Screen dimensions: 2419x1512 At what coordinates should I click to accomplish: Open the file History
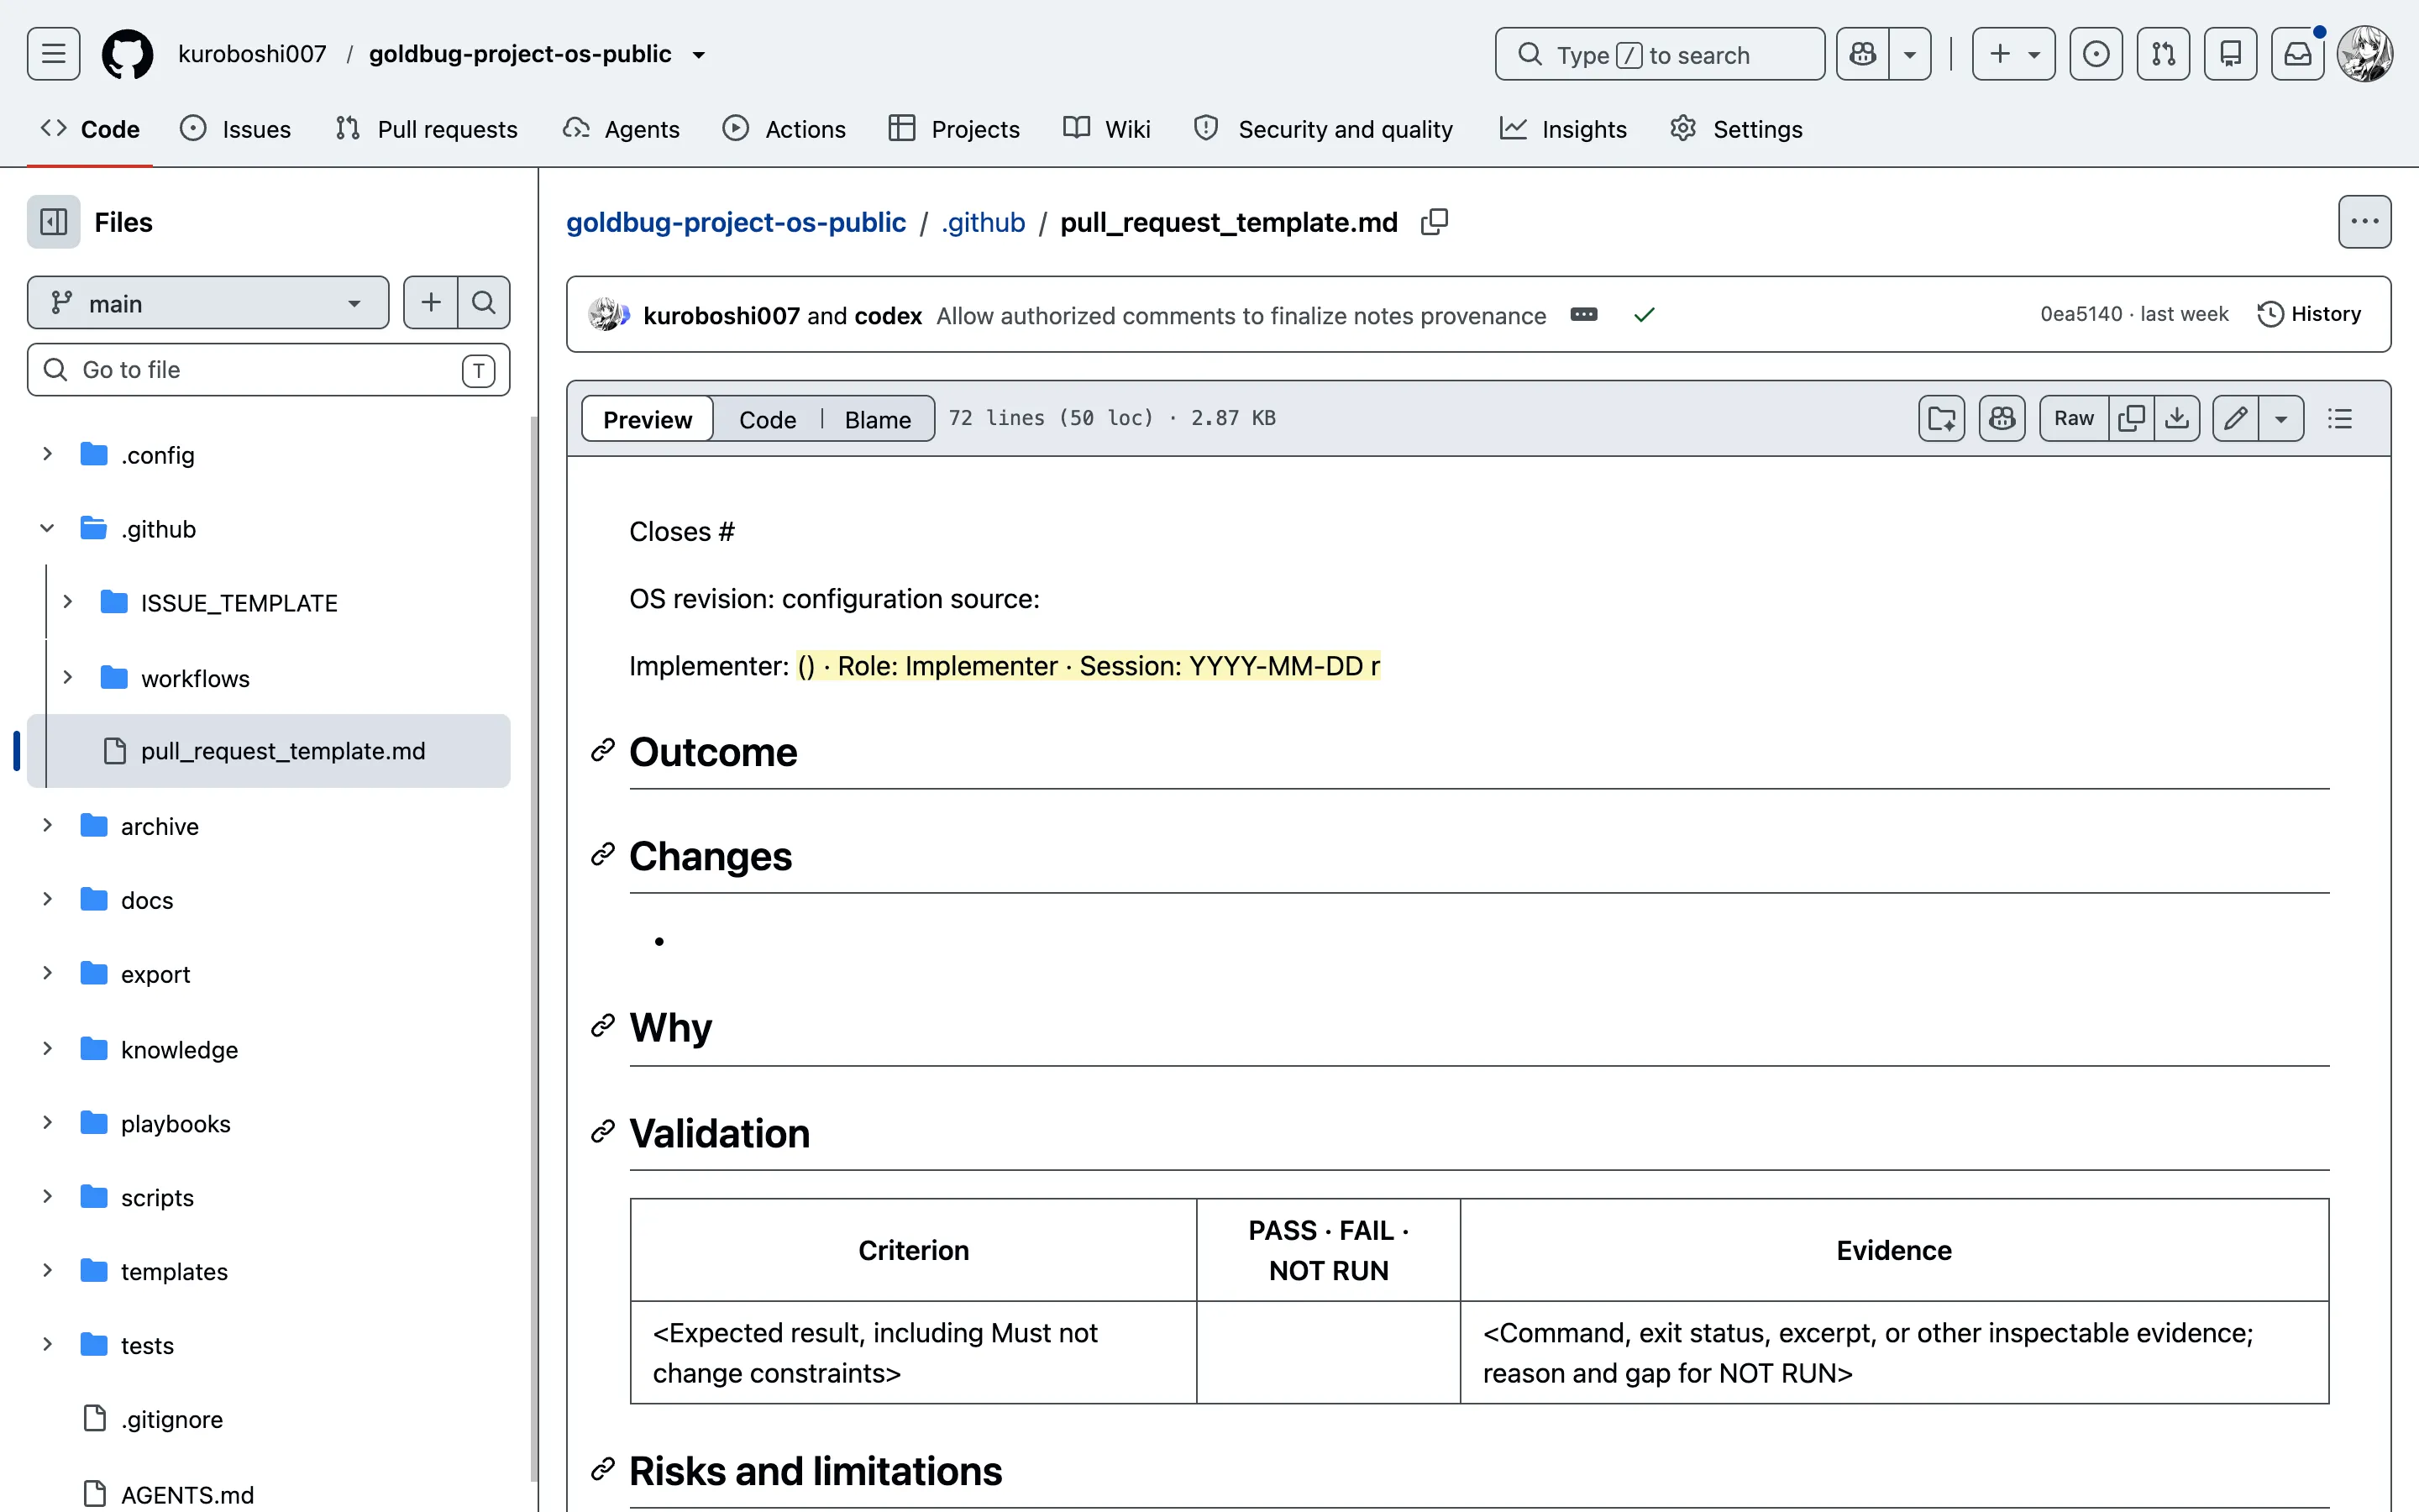click(x=2310, y=314)
